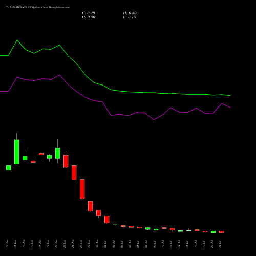Click the '14 Jul' date label
256x256 pixels.
(179, 244)
